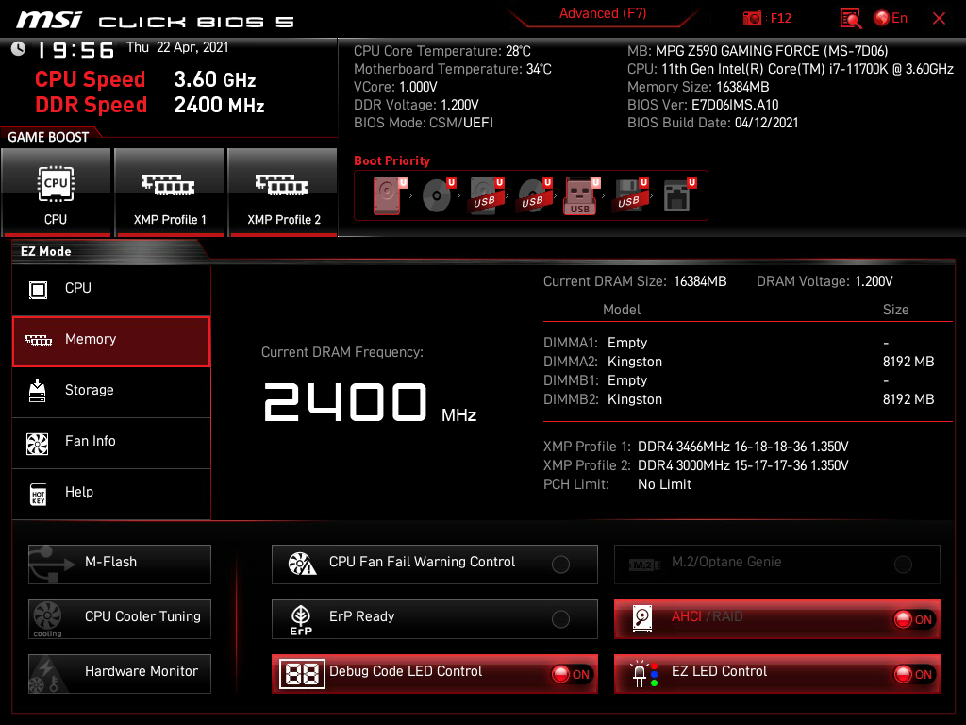966x725 pixels.
Task: Click the clock icon beside the time
Action: pyautogui.click(x=19, y=49)
